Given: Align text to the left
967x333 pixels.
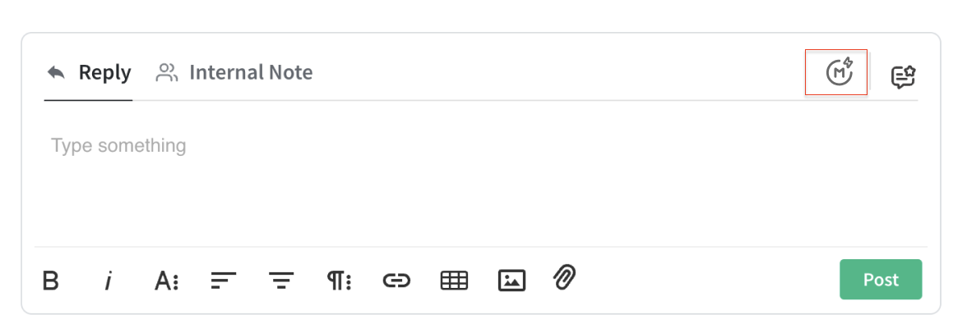Looking at the screenshot, I should point(222,281).
